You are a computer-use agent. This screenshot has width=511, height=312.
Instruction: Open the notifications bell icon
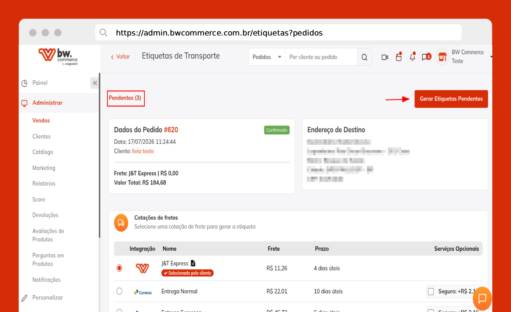[x=413, y=57]
